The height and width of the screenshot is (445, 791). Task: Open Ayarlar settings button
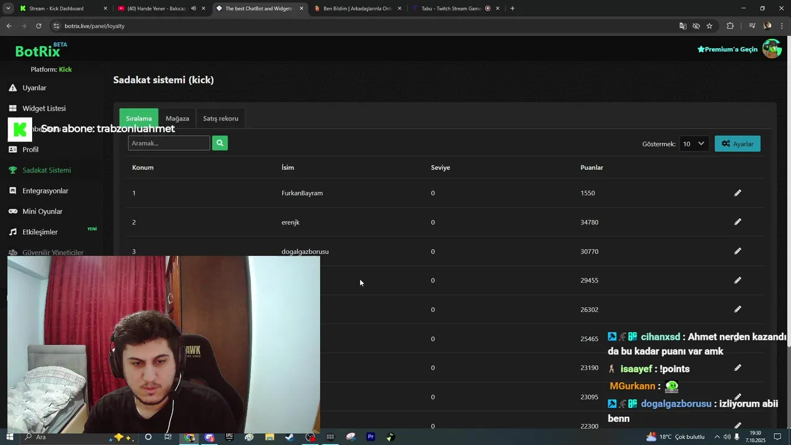pos(738,143)
